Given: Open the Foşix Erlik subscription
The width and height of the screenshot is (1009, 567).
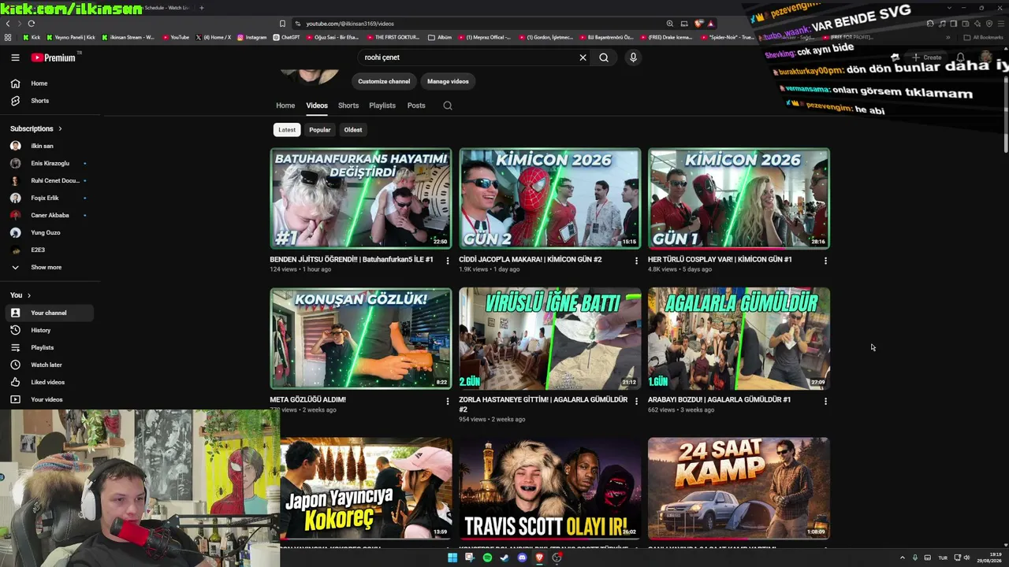Looking at the screenshot, I should [x=49, y=198].
